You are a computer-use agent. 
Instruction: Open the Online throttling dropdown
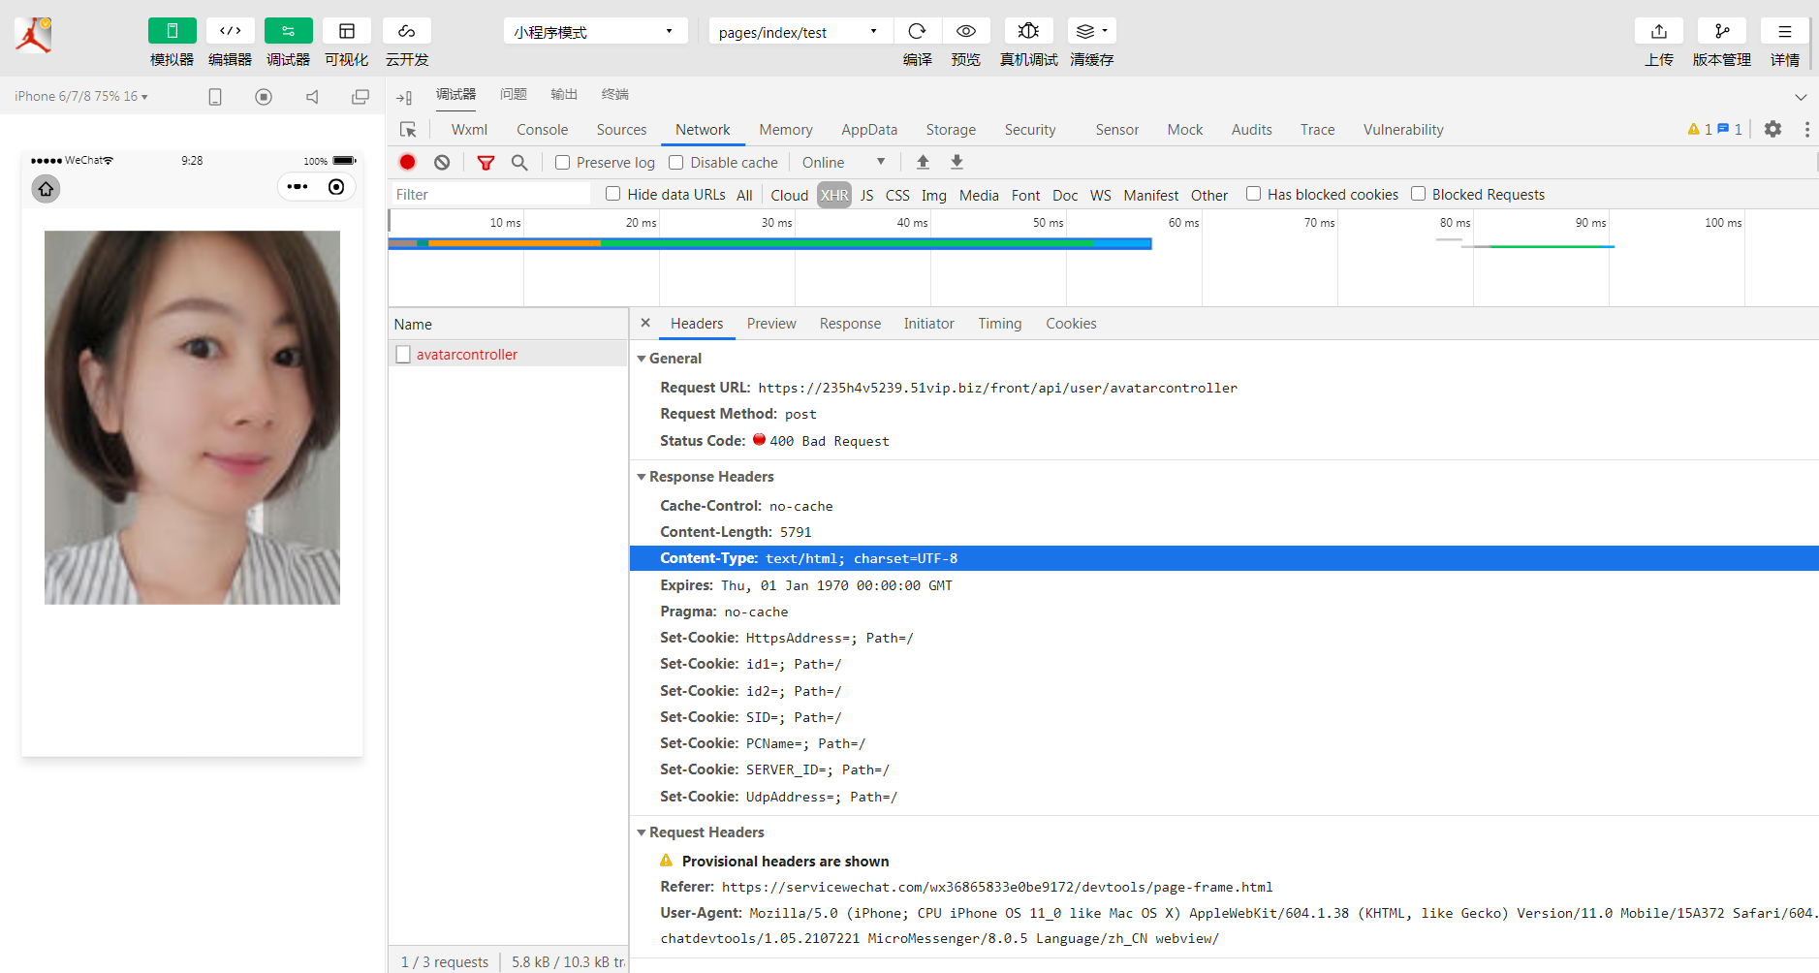pyautogui.click(x=843, y=163)
